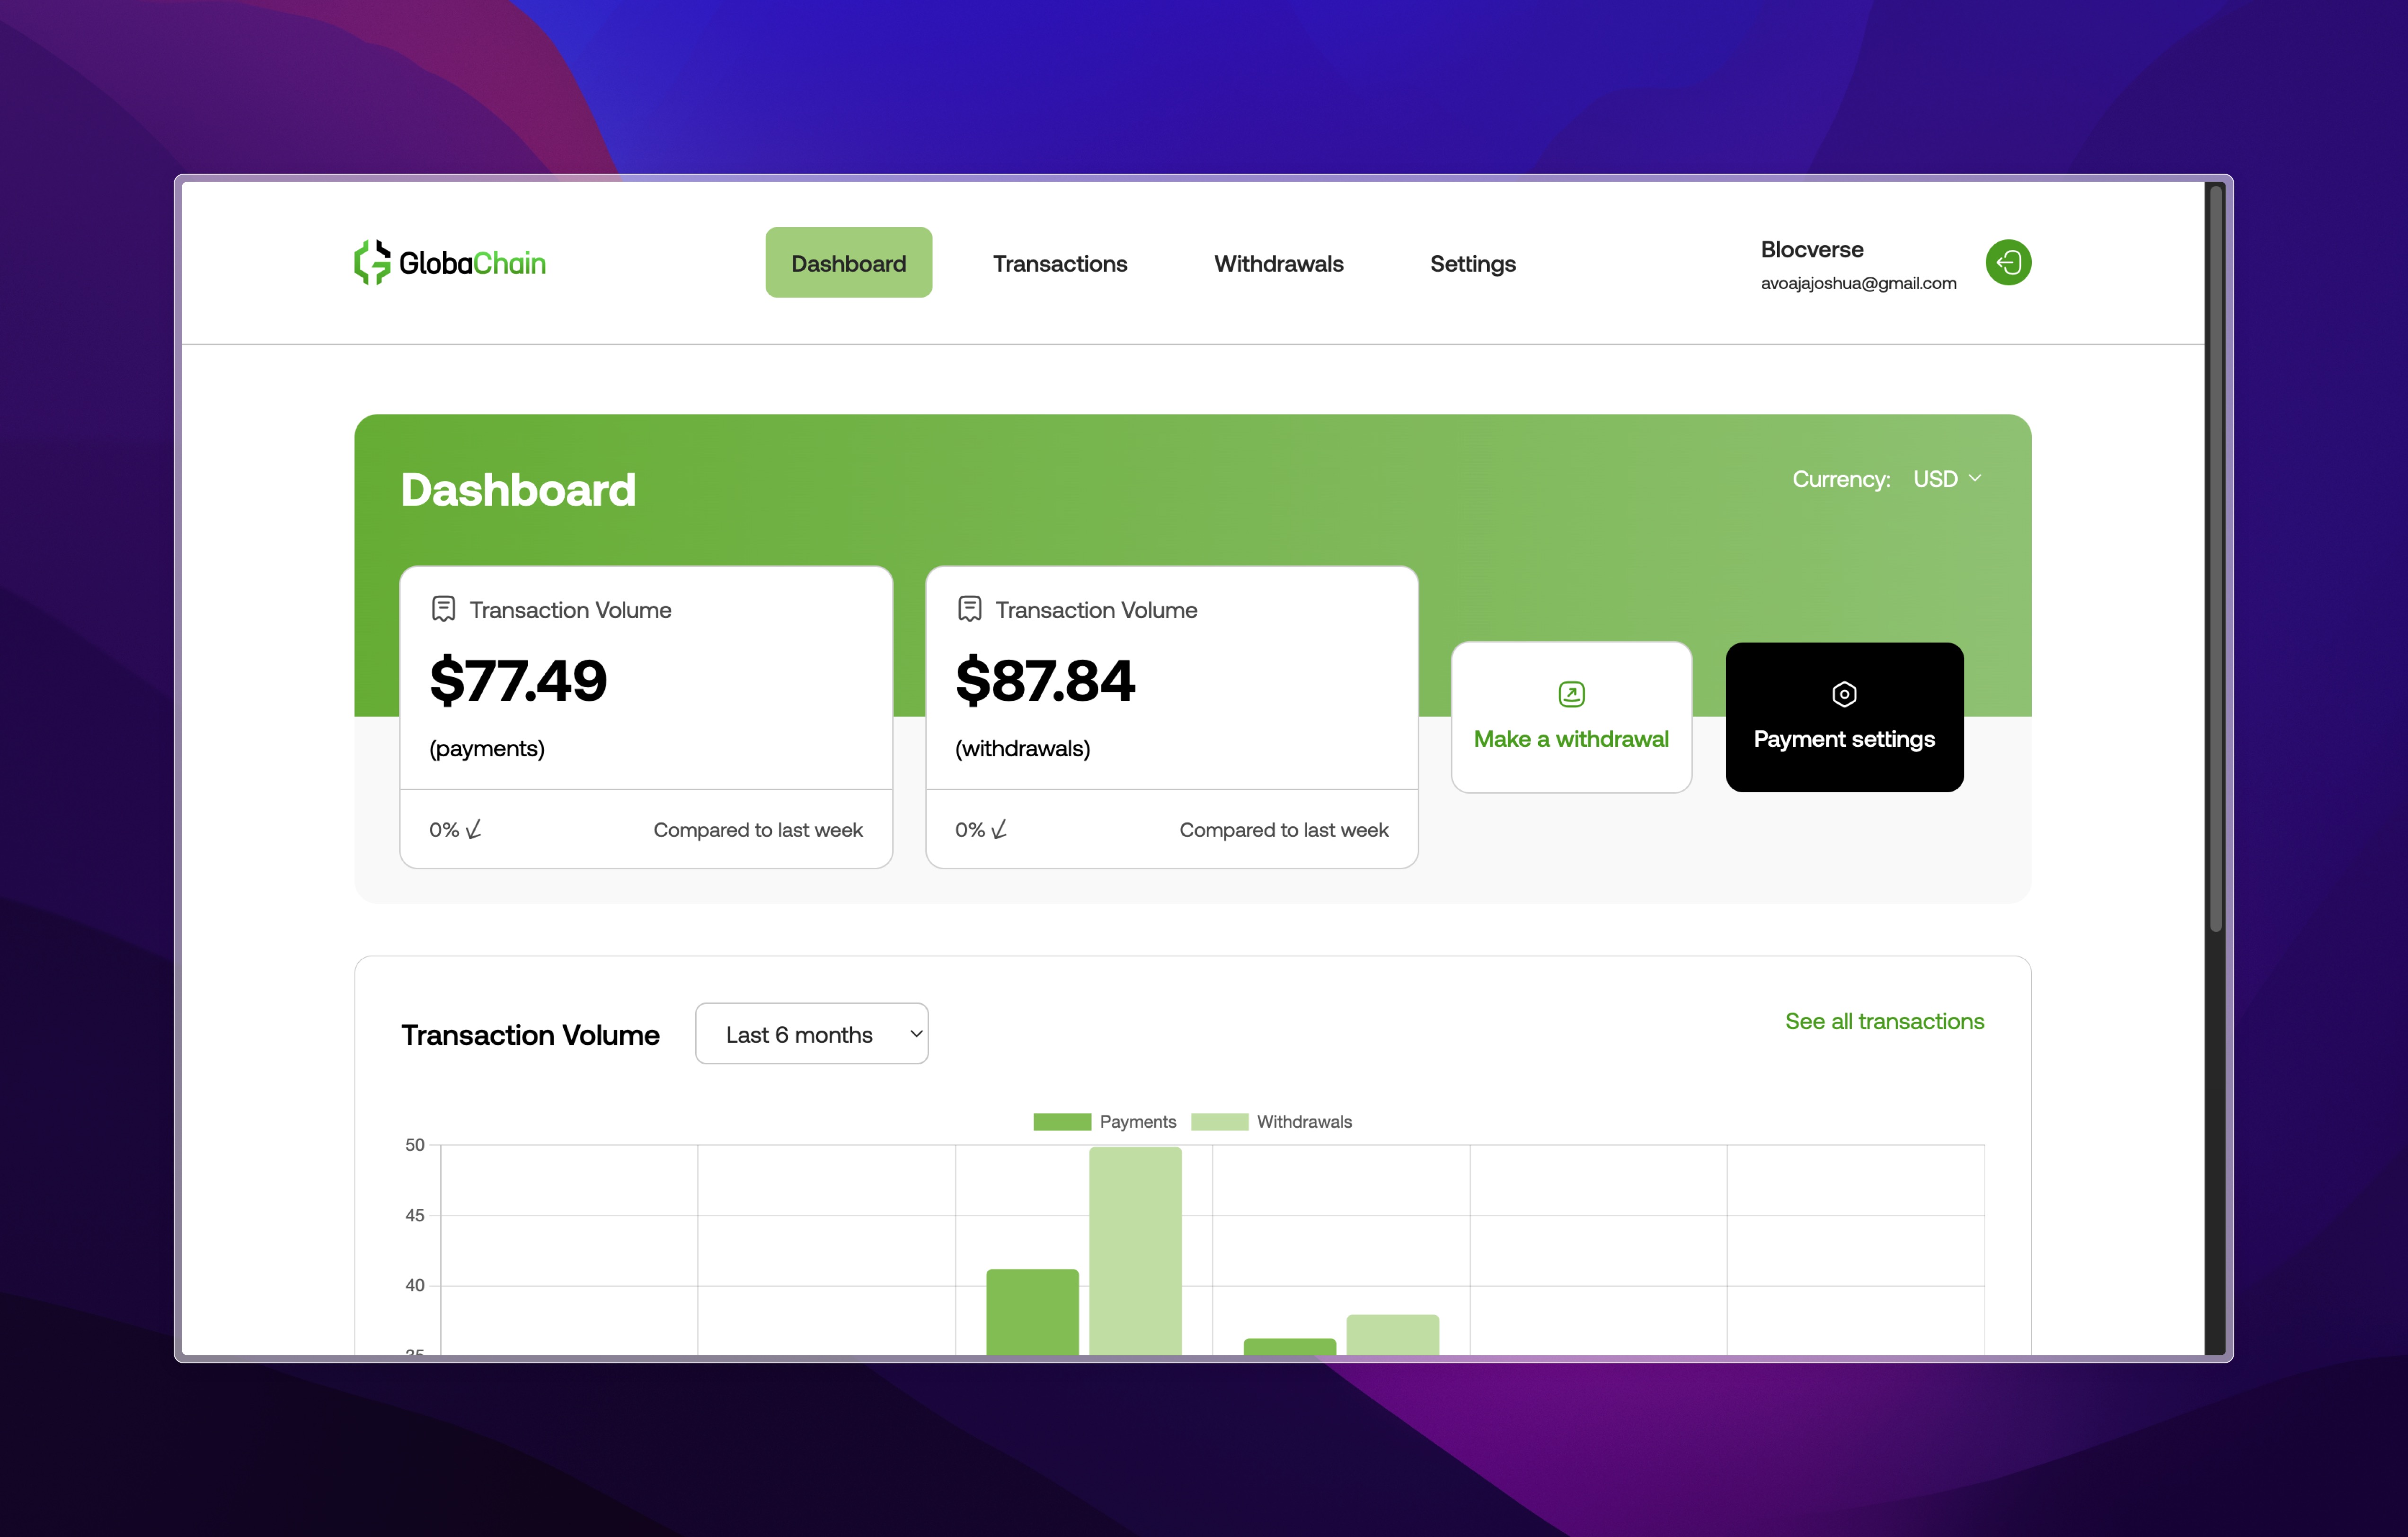Viewport: 2408px width, 1537px height.
Task: Open the Dashboard tab
Action: (848, 263)
